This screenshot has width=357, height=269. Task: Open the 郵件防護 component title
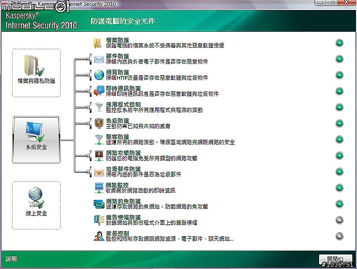pyautogui.click(x=117, y=56)
